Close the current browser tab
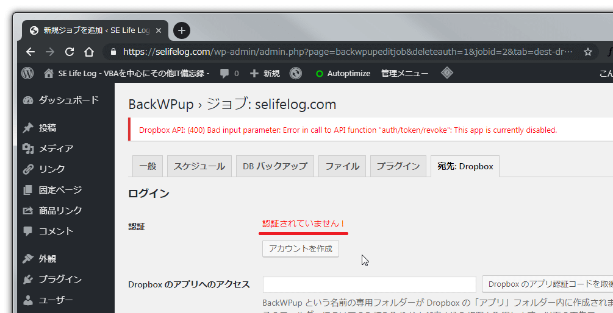Viewport: 613px width, 313px height. 159,30
